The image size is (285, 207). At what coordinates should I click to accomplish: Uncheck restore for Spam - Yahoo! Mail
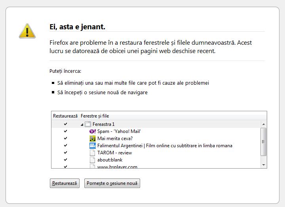(x=65, y=131)
